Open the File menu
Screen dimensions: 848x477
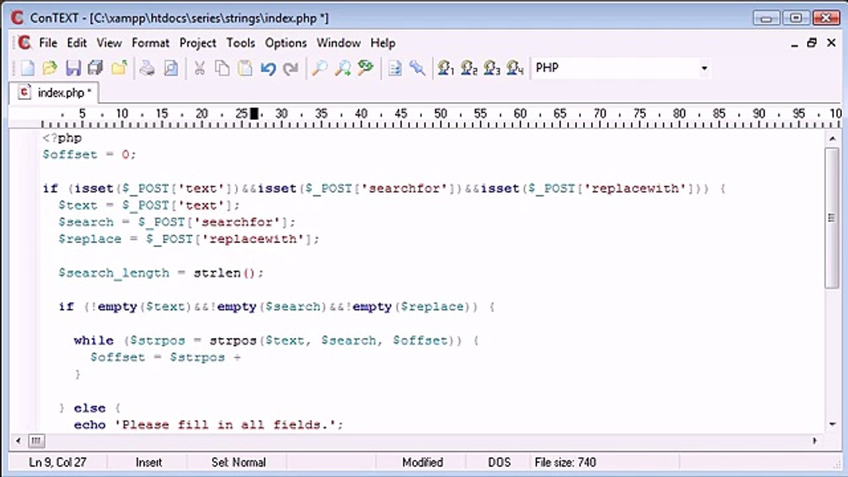pyautogui.click(x=48, y=43)
